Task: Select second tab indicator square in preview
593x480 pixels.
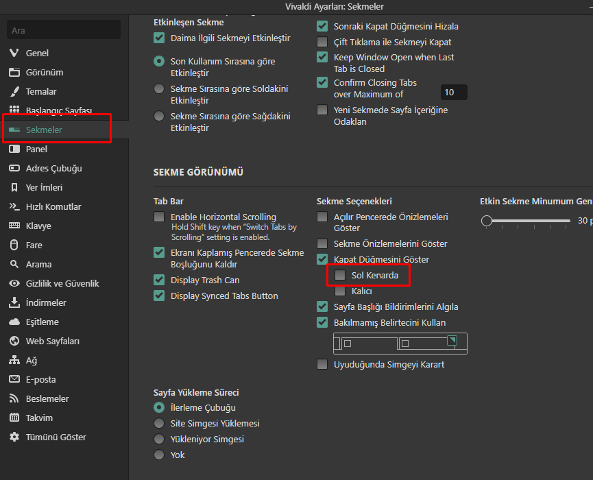Action: pyautogui.click(x=405, y=344)
